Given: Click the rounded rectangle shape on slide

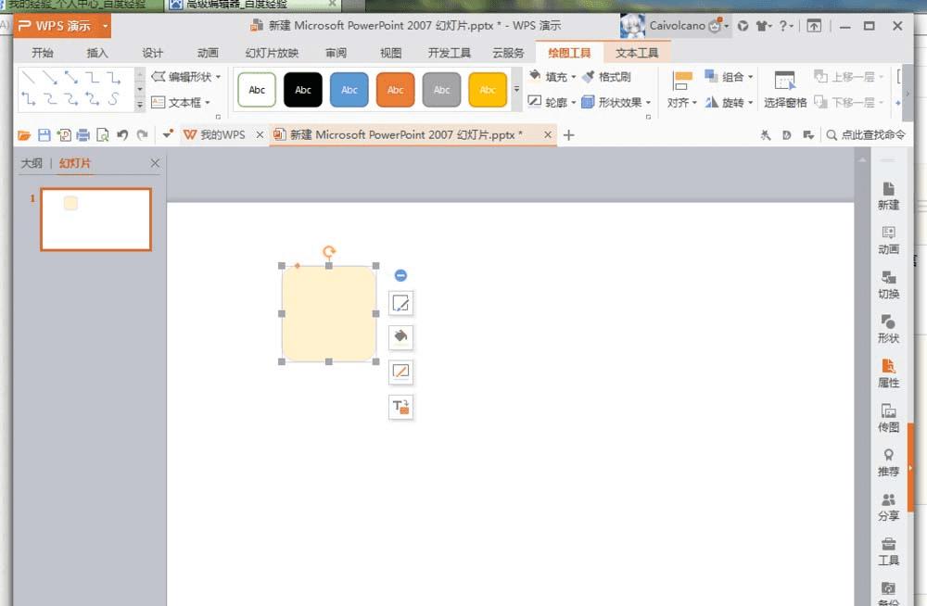Looking at the screenshot, I should coord(329,314).
